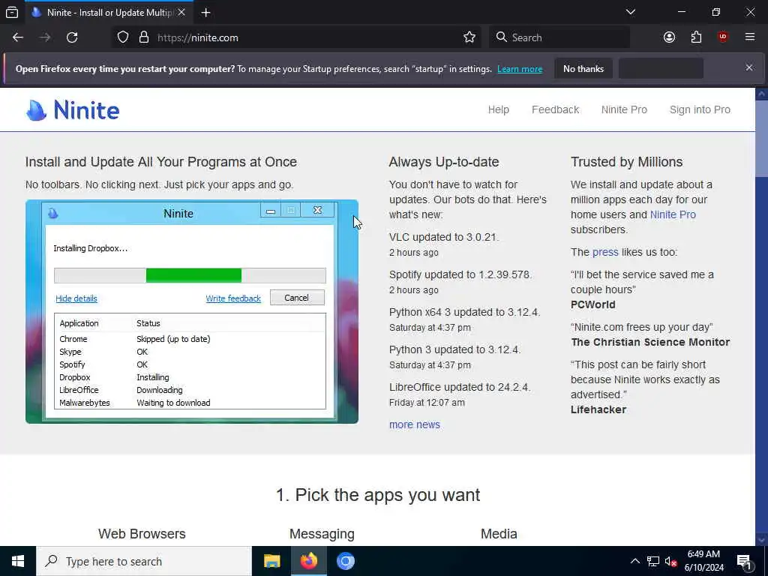768x576 pixels.
Task: Click the Firefox taskbar icon
Action: point(308,561)
